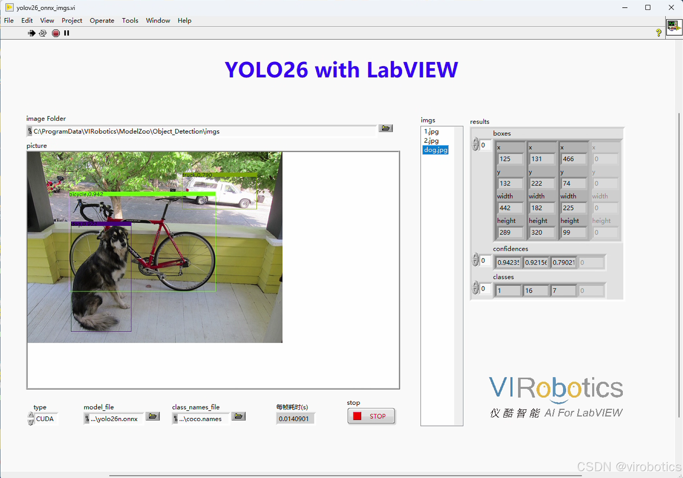Click the boxes array index value field
This screenshot has width=683, height=478.
pos(486,145)
